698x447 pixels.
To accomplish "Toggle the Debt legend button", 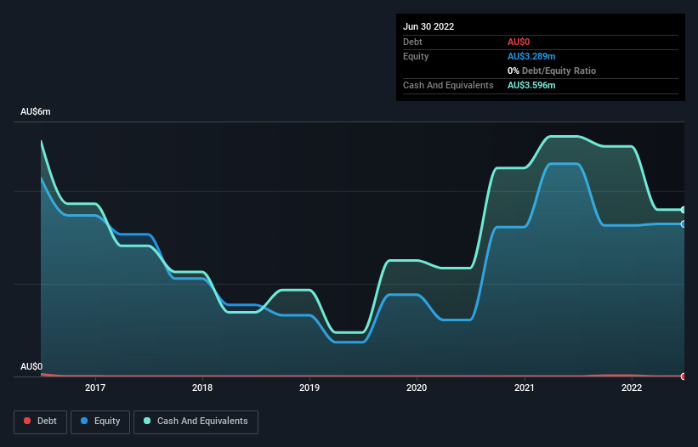I will [41, 422].
